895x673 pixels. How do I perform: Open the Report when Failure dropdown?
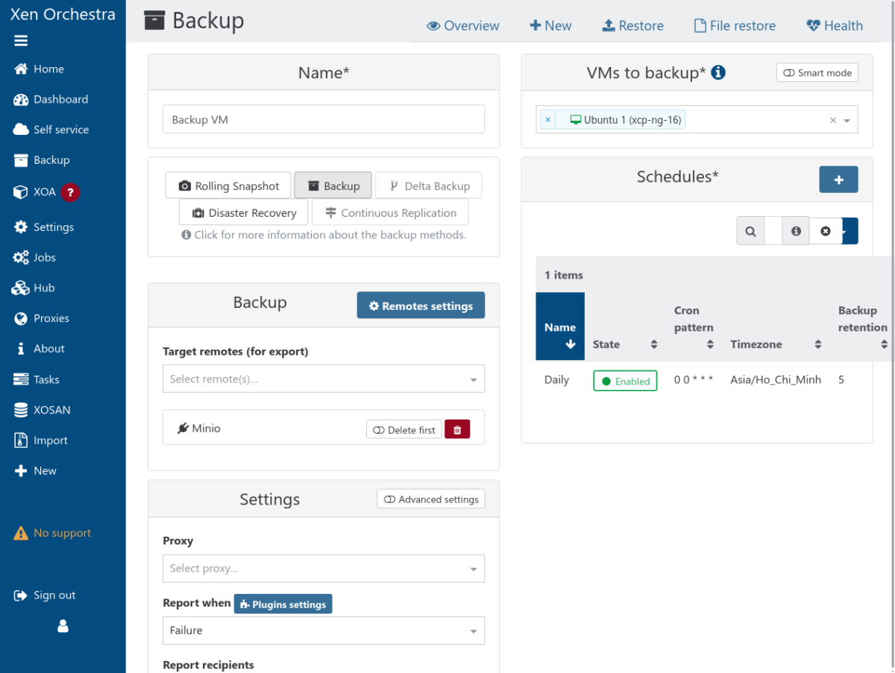click(x=324, y=631)
